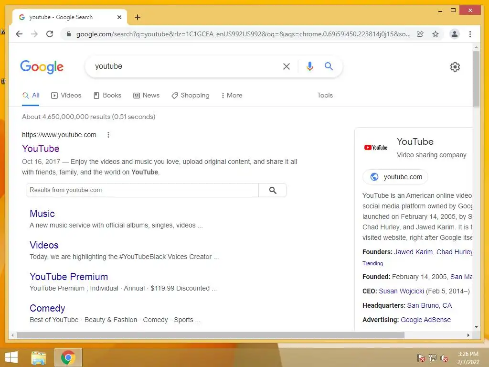The image size is (489, 367).
Task: Expand the More search categories
Action: 232,96
